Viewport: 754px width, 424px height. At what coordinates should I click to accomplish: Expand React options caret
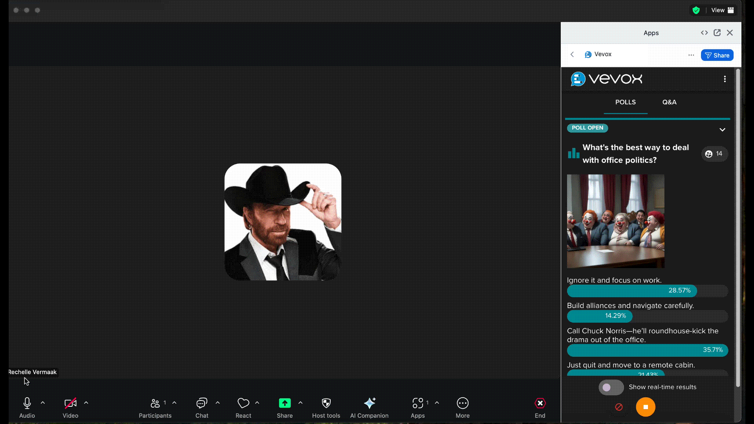click(257, 403)
